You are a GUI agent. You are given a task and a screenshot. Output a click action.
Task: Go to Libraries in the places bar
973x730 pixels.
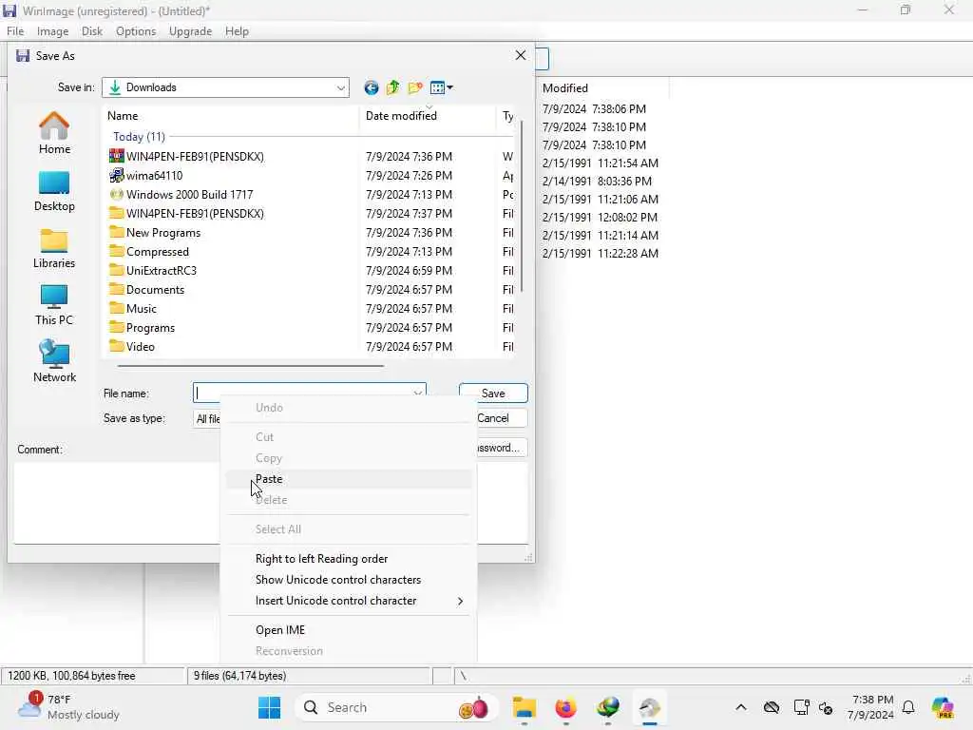click(54, 248)
